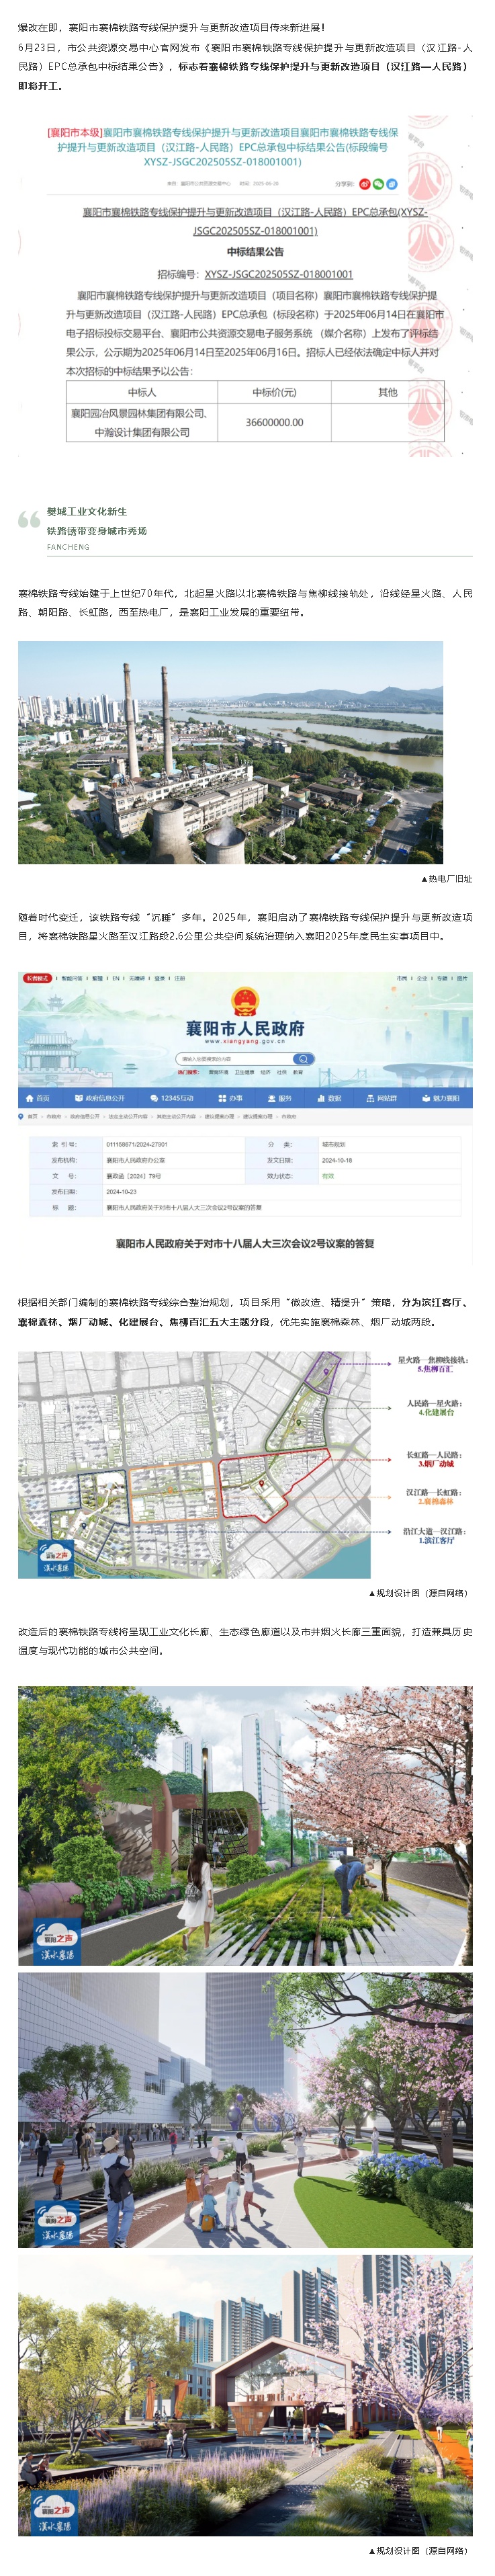The image size is (495, 2576).
Task: Open the 首页 nav tab
Action: [38, 1098]
